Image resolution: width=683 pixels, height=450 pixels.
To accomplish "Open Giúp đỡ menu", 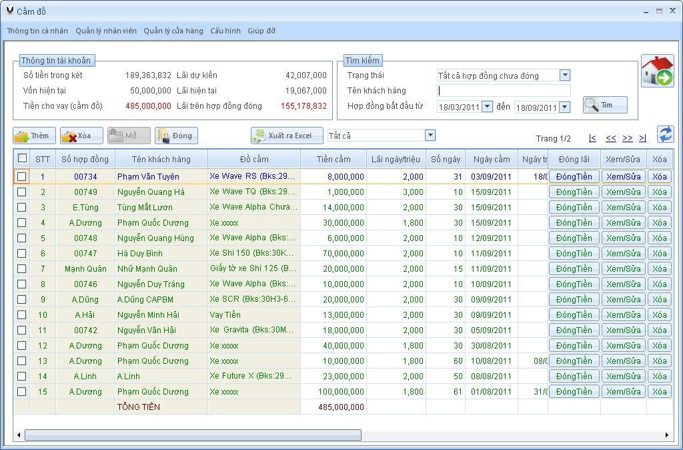I will 261,31.
